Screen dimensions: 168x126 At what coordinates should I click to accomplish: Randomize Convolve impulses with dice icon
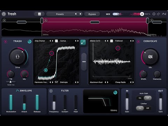(112, 41)
